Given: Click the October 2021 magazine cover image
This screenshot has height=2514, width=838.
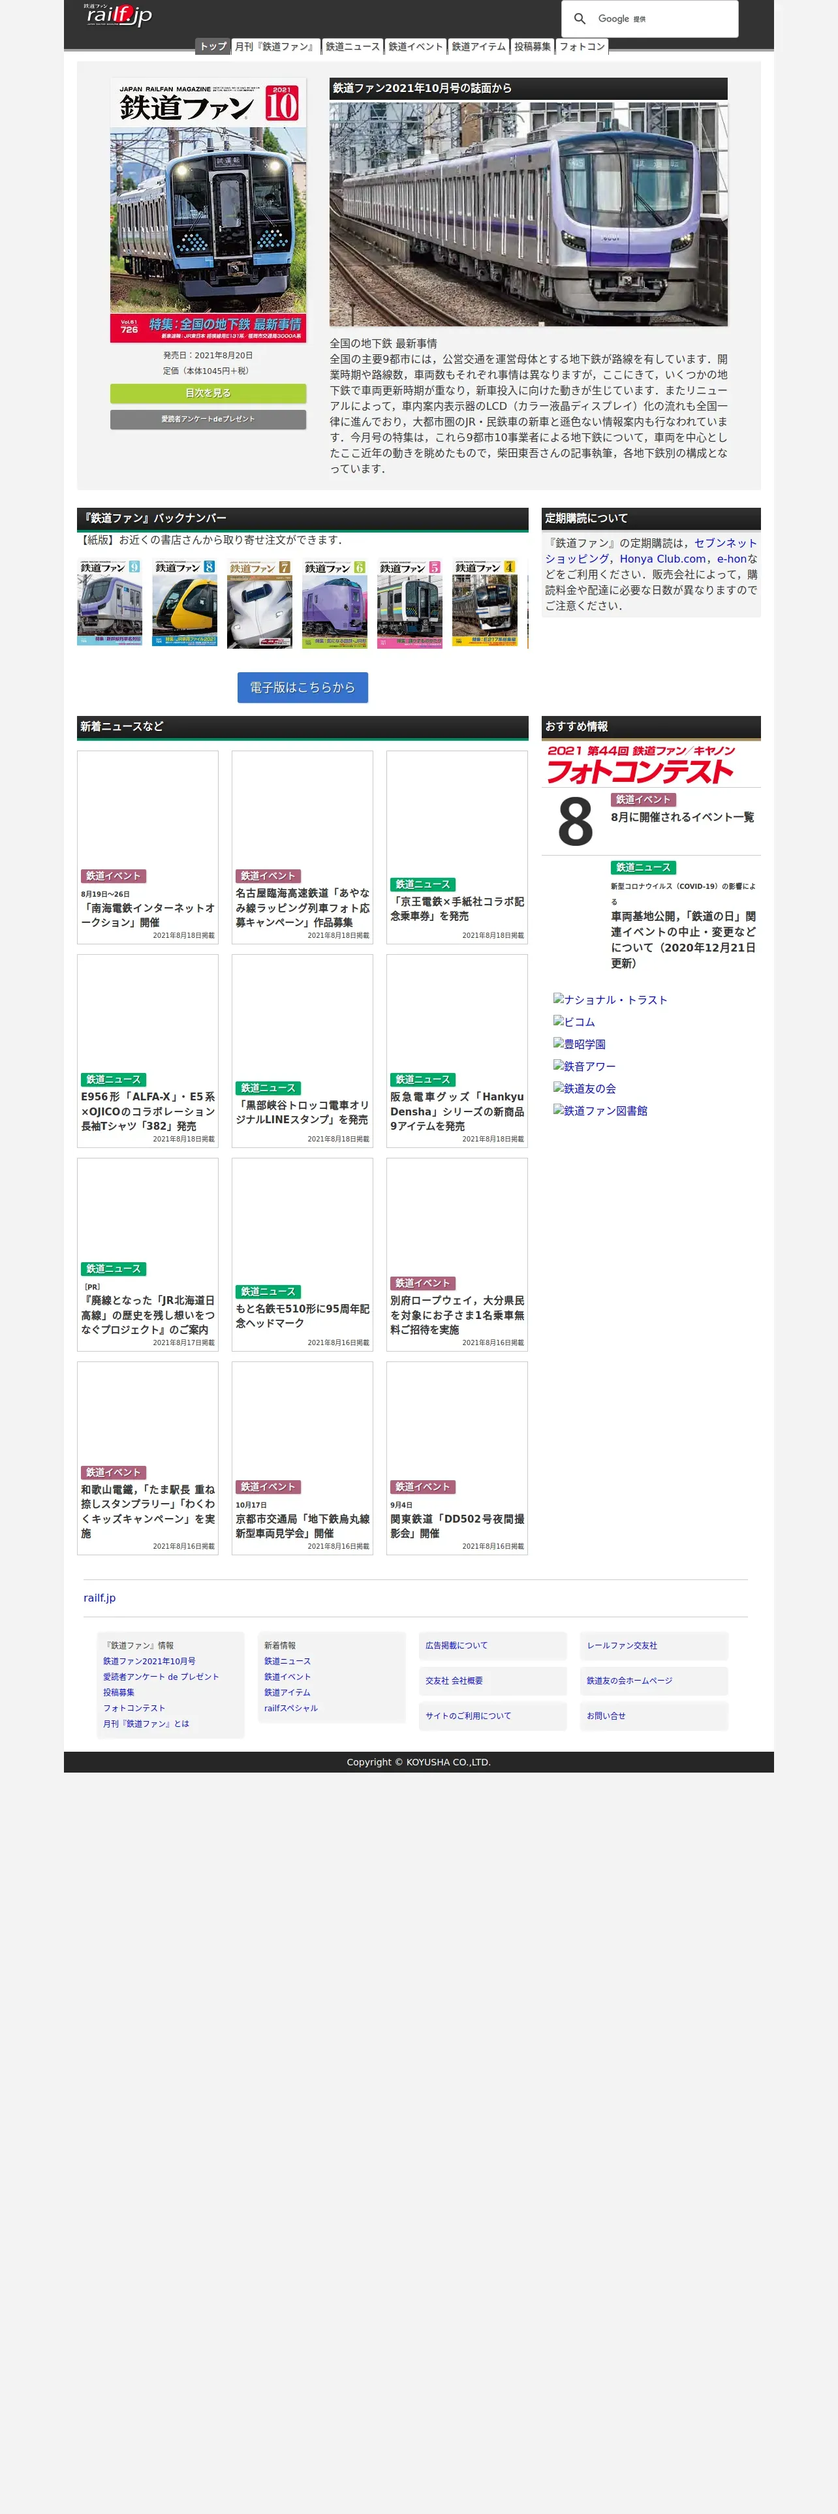Looking at the screenshot, I should [208, 209].
